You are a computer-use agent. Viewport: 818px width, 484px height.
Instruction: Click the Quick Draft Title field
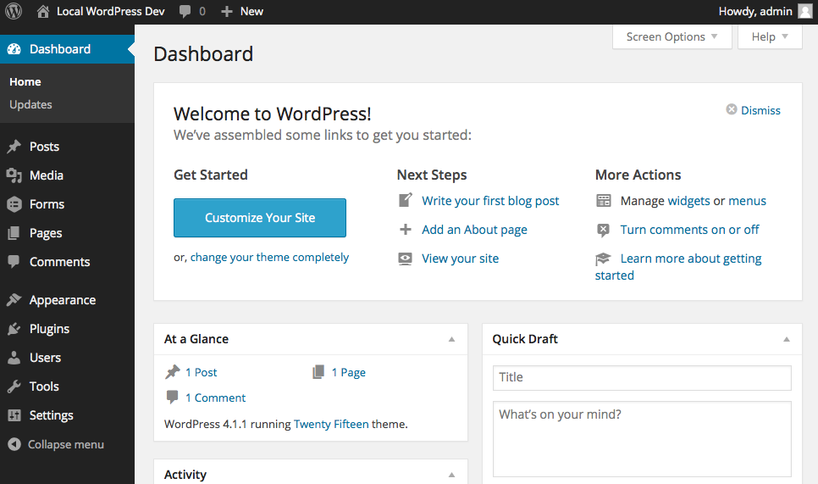coord(642,377)
